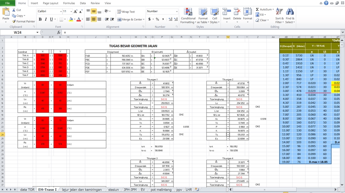Expand the Name Box dropdown
The image size is (345, 193).
click(x=37, y=32)
